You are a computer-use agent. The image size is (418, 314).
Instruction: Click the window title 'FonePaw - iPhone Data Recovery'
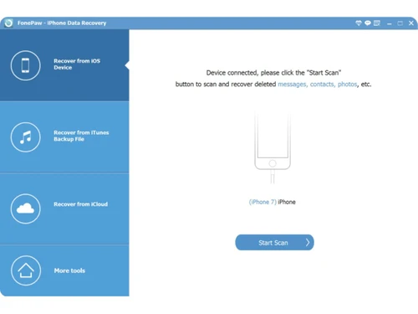click(62, 23)
